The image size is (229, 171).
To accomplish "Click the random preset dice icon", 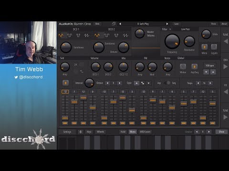I will tap(114, 24).
